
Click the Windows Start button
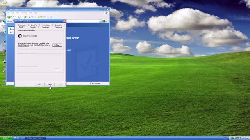click(x=6, y=138)
